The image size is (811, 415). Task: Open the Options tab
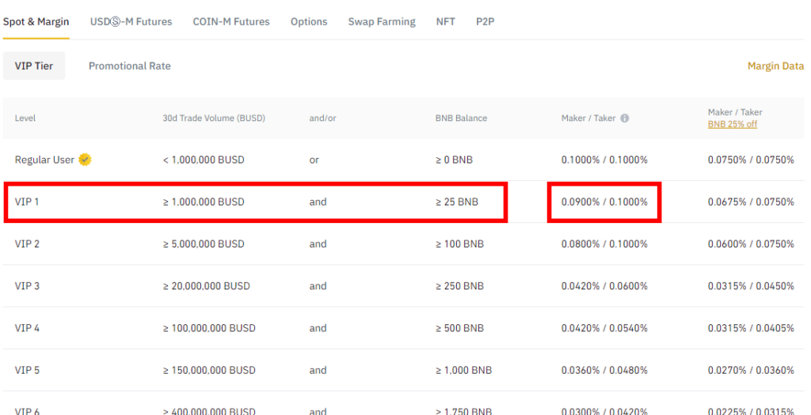pos(309,21)
